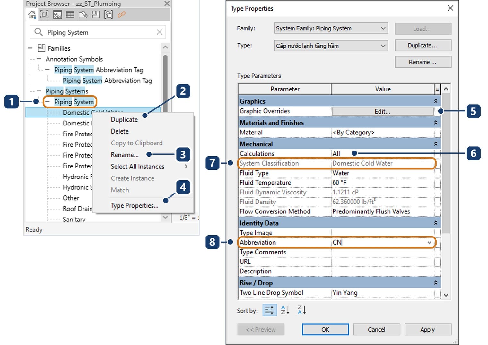
Task: Click the Fluid Temperature value 60 °F
Action: 339,183
